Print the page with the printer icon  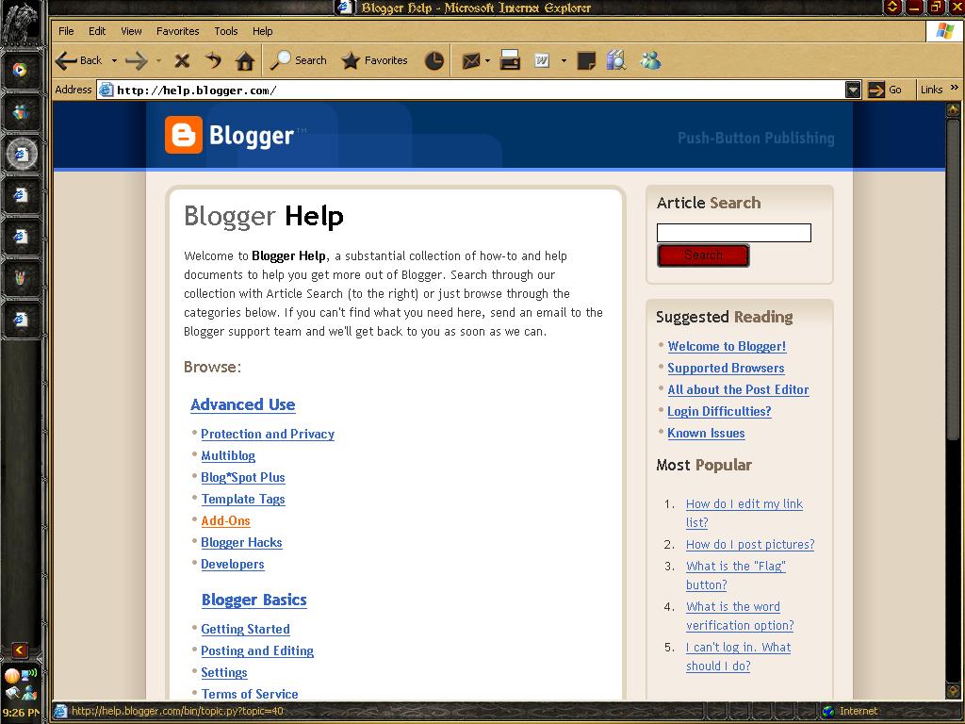click(510, 60)
